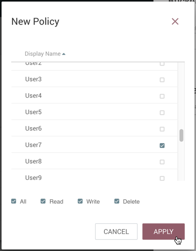Toggle off the Delete permission checkbox

[117, 201]
